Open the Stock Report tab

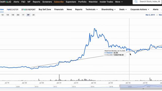(x=28, y=10)
